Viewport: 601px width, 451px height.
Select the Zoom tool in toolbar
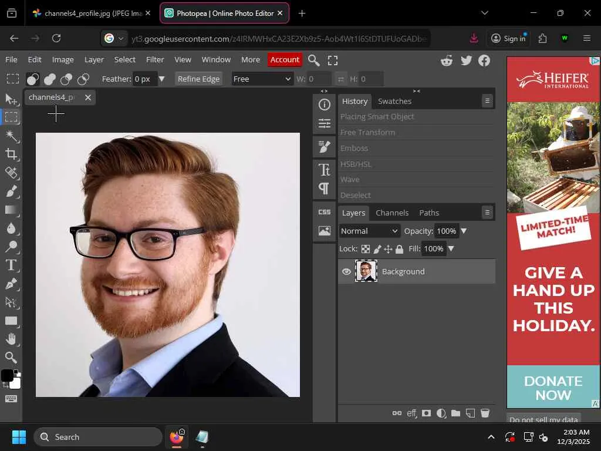point(11,357)
